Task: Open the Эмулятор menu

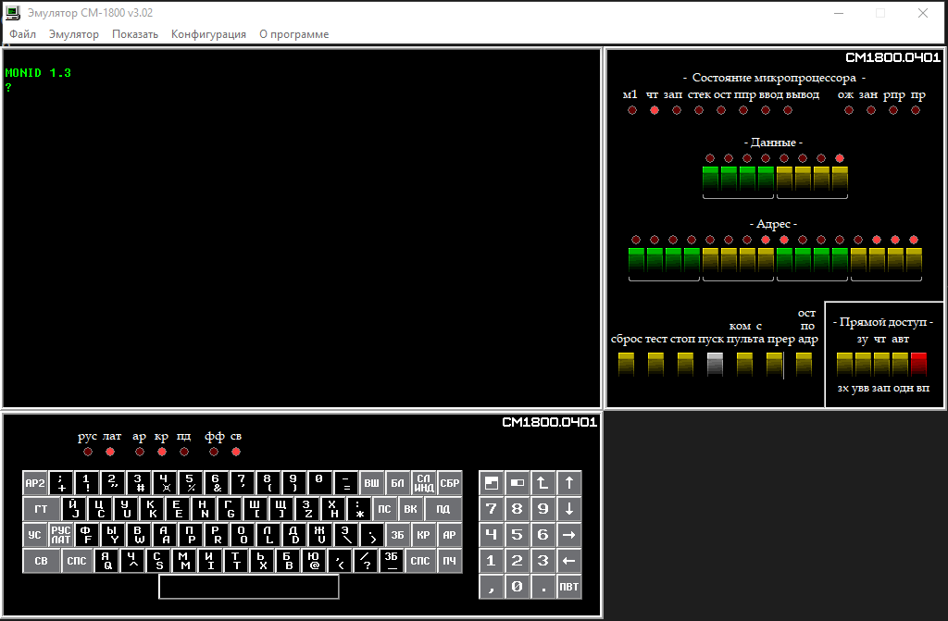Action: [x=73, y=34]
